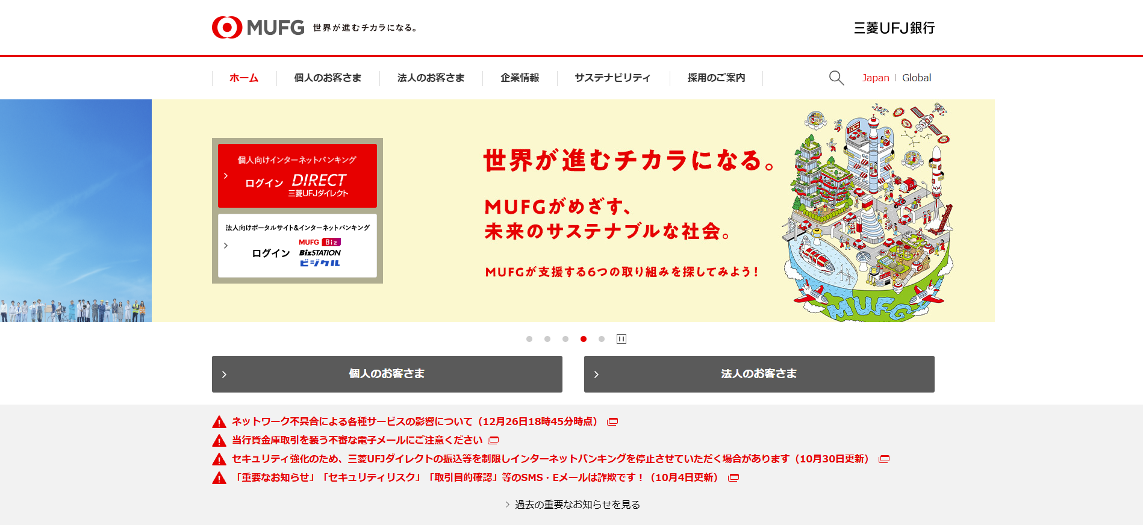Open the ホーム navigation tab
The width and height of the screenshot is (1143, 525).
pyautogui.click(x=244, y=78)
